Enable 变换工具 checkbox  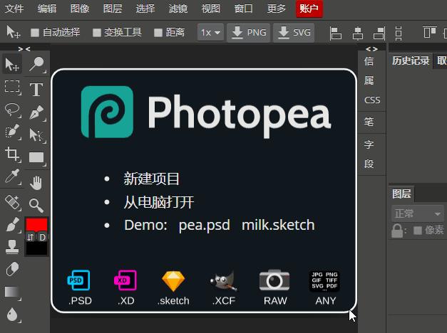click(97, 33)
